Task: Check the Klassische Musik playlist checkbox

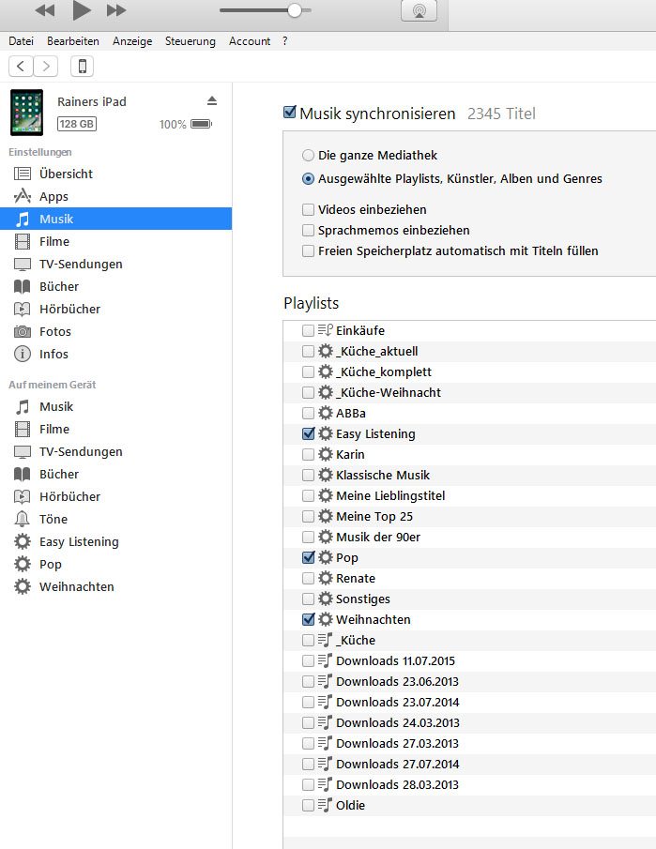Action: 308,475
